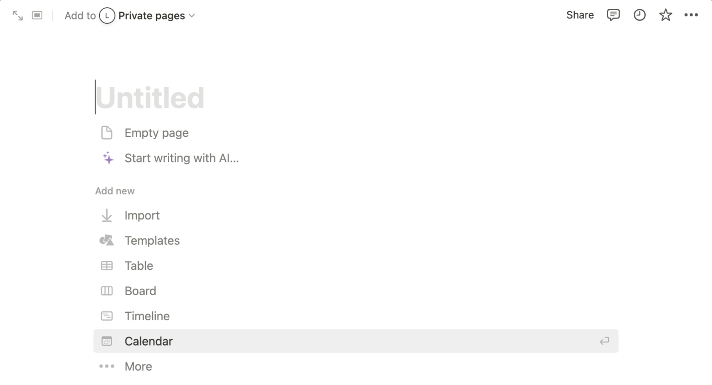Click the Templates shapes icon

coord(107,241)
